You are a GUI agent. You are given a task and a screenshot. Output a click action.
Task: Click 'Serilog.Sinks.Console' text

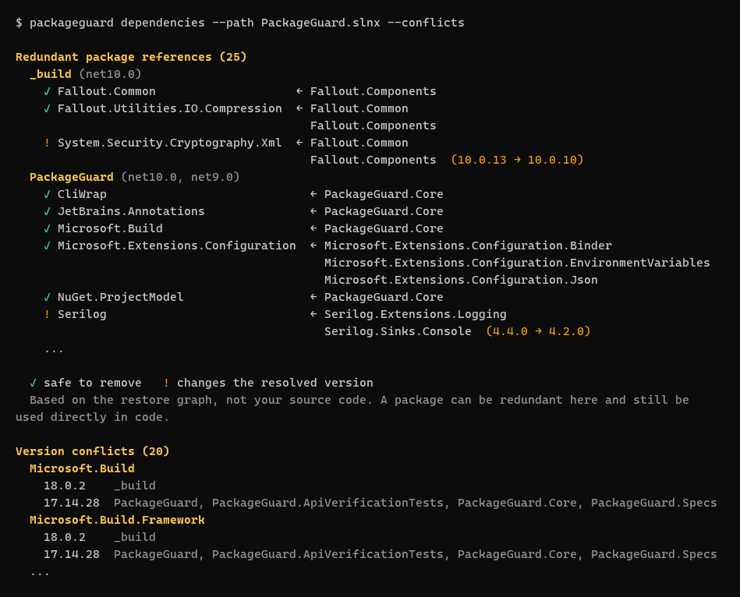point(398,331)
